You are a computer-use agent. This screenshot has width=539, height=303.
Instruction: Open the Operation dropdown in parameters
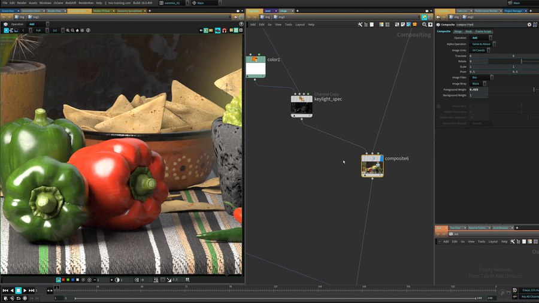click(482, 38)
